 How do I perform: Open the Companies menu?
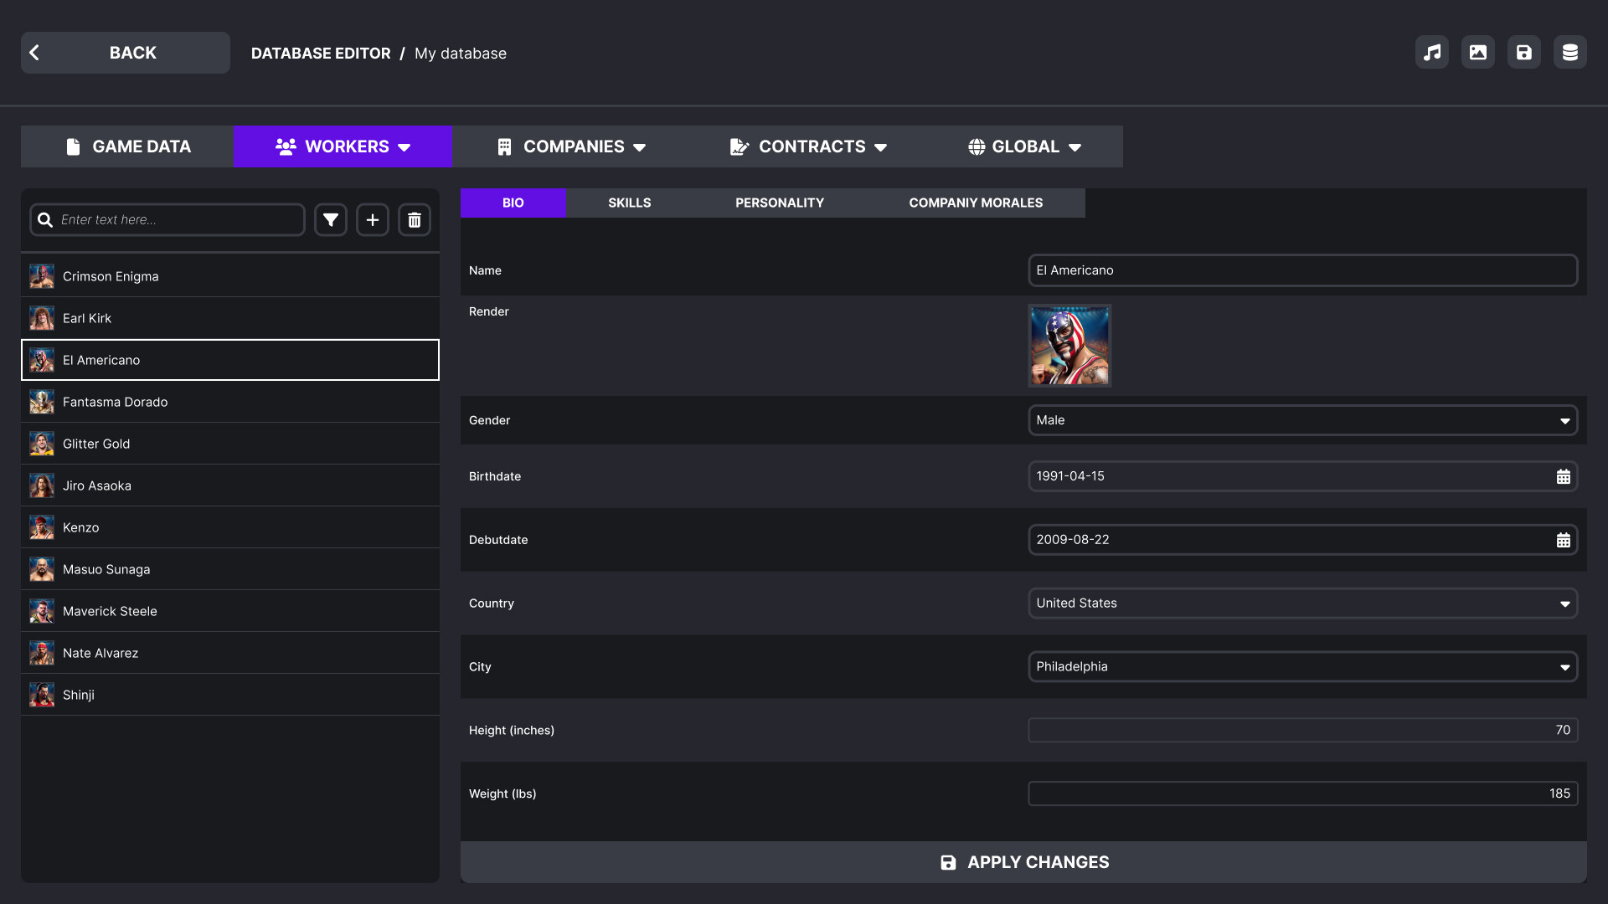[572, 146]
